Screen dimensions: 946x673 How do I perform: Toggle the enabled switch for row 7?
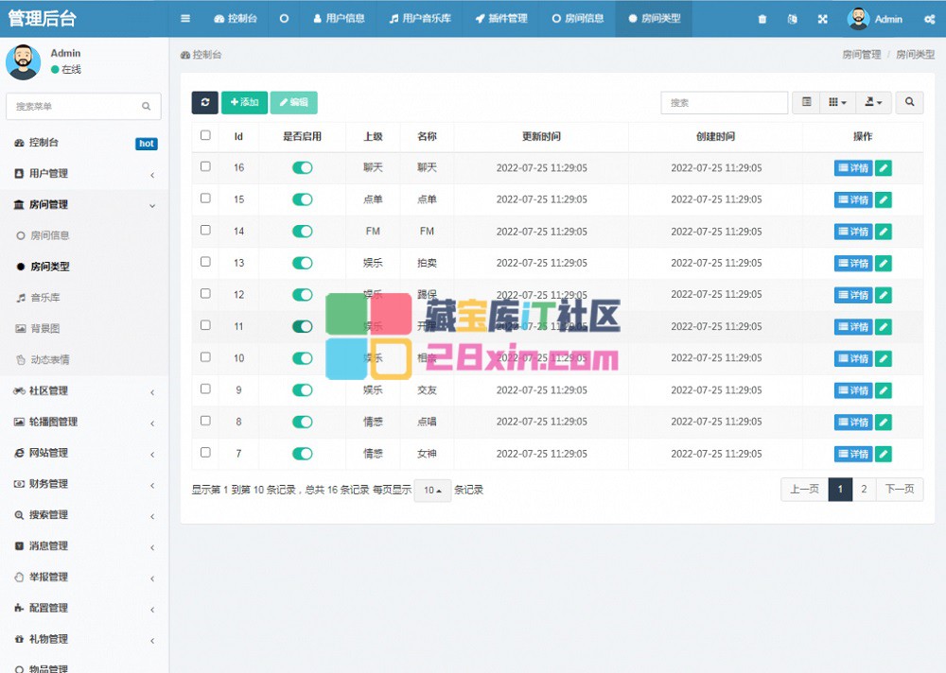click(x=303, y=454)
